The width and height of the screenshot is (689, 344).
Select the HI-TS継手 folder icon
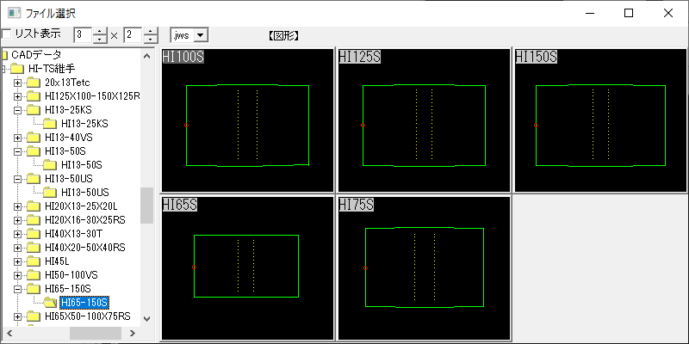pyautogui.click(x=18, y=69)
